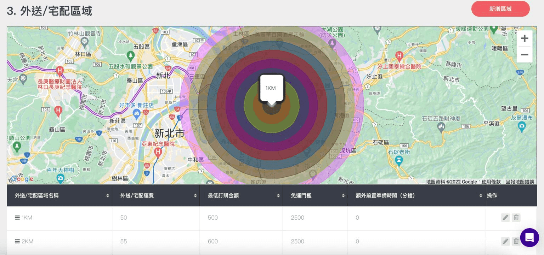544x255 pixels.
Task: Sort by 外送/宅配區域名稱 column
Action: pyautogui.click(x=108, y=195)
